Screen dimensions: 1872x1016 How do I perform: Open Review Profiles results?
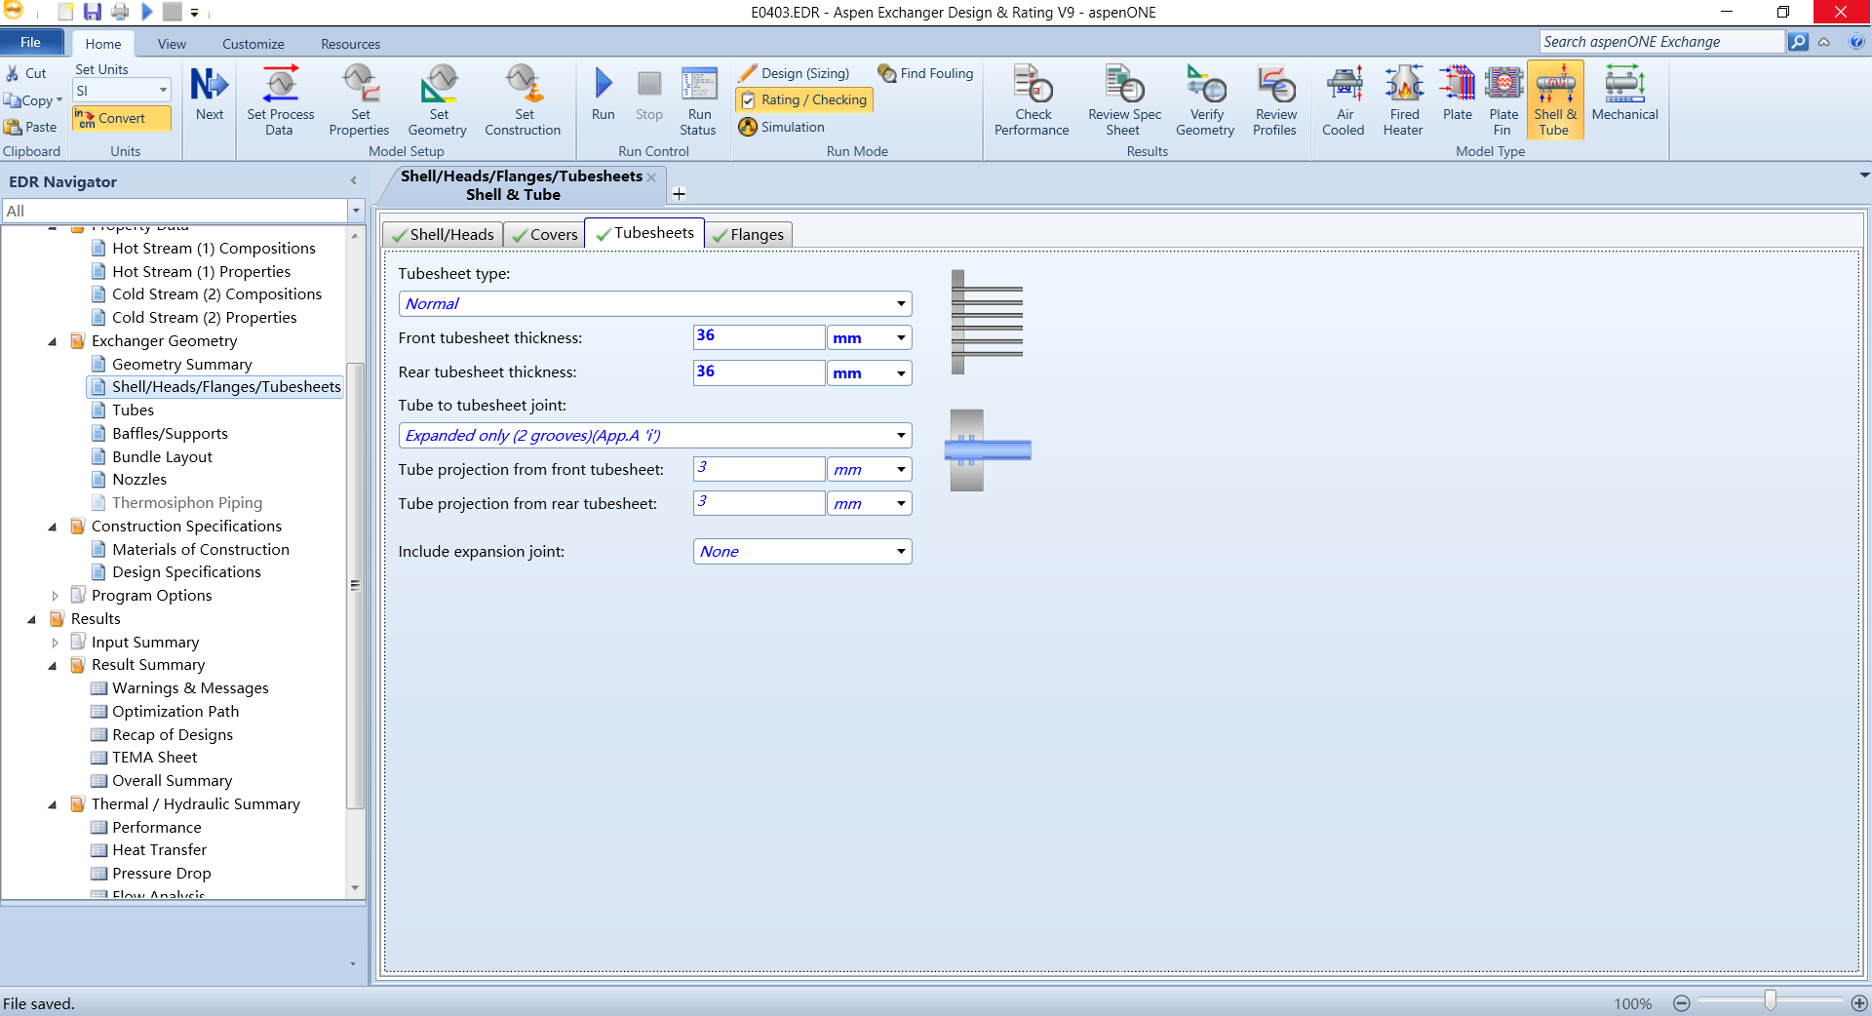(1275, 101)
